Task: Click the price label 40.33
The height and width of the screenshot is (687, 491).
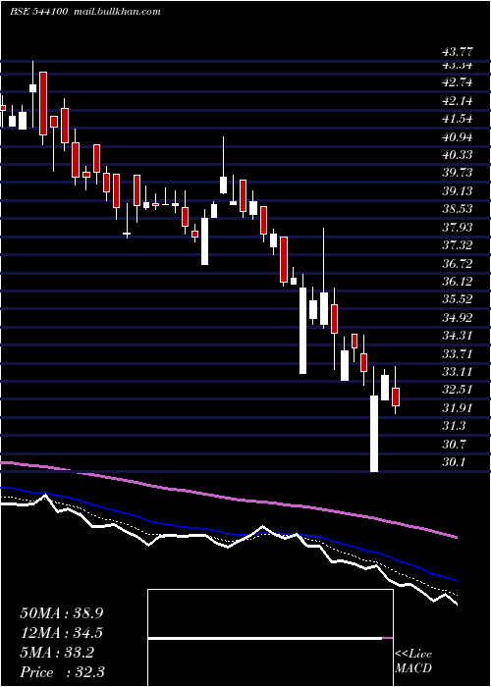Action: pyautogui.click(x=458, y=155)
